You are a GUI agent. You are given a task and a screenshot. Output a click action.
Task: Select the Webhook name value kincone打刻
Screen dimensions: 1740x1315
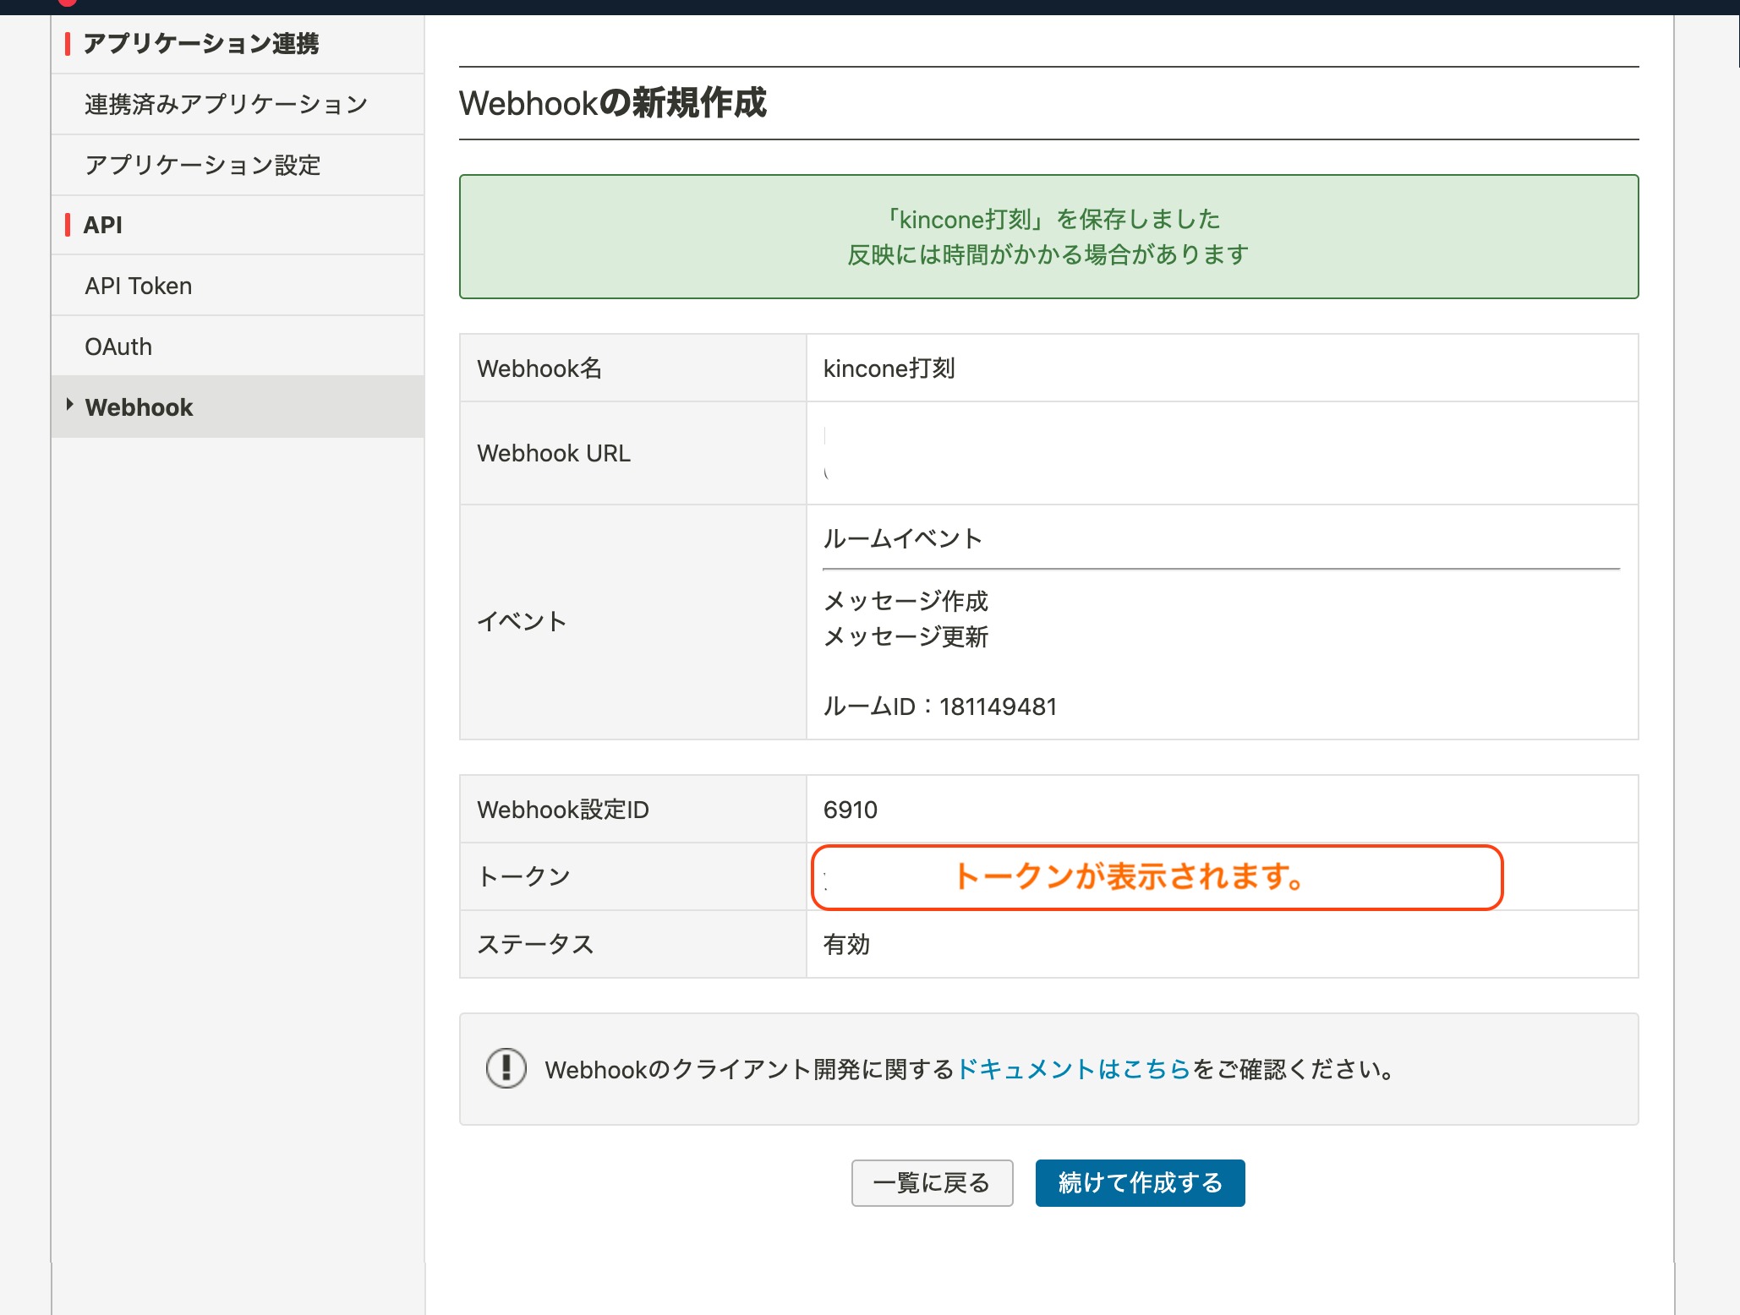click(x=889, y=368)
